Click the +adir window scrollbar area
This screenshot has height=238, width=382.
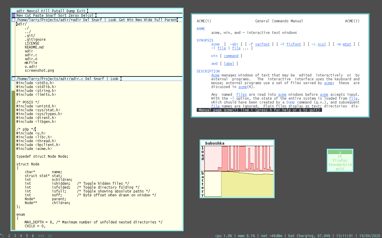[13, 49]
